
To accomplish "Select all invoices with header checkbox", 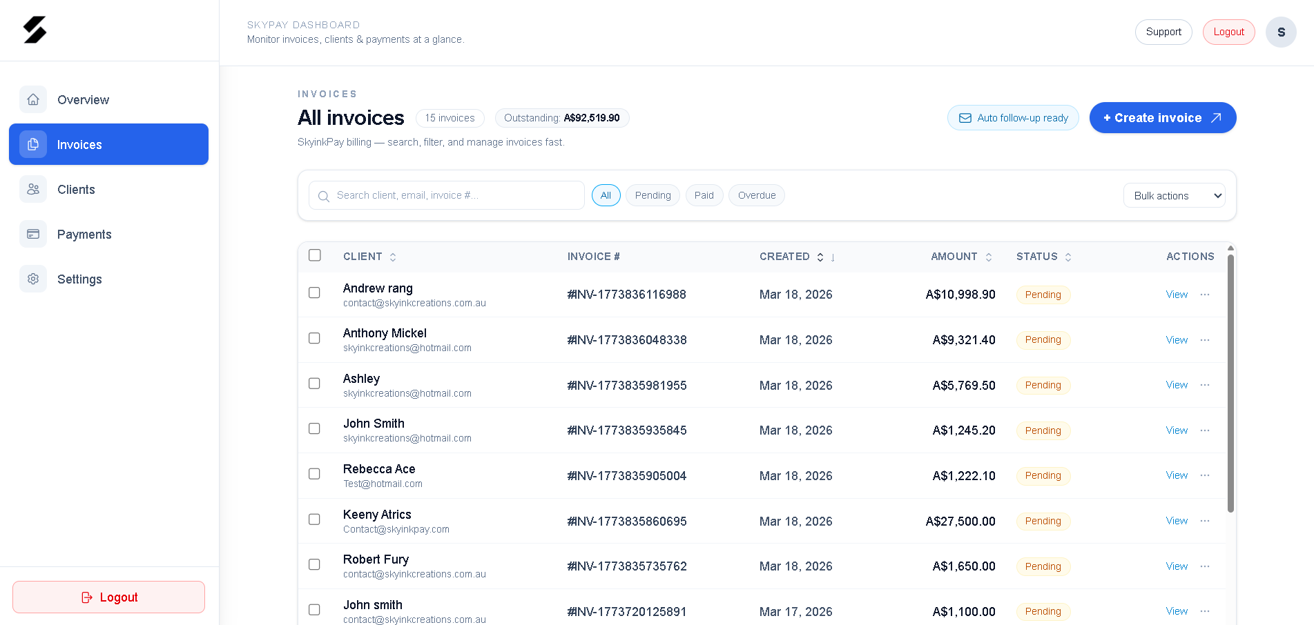I will coord(315,255).
